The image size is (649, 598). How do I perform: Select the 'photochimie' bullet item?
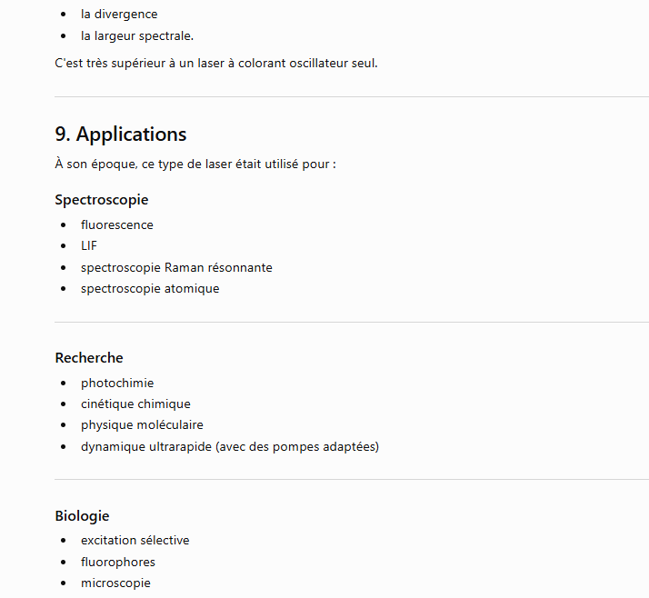pos(117,383)
